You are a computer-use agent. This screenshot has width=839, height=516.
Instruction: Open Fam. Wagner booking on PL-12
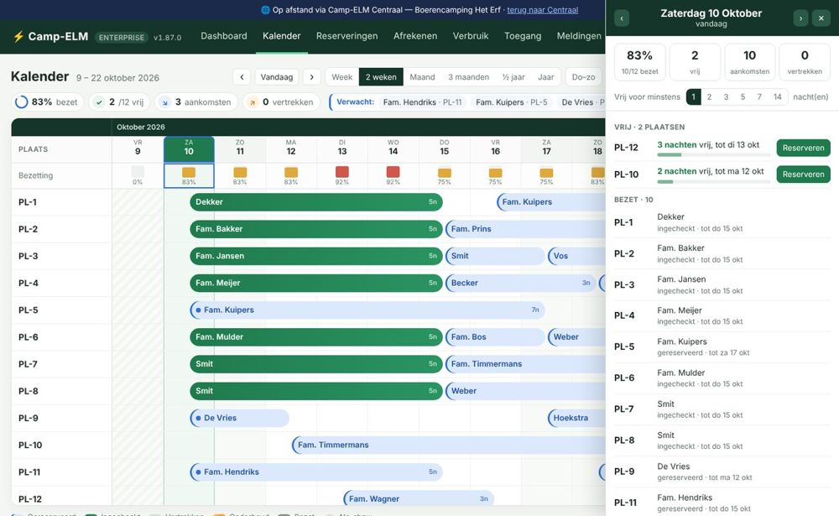coord(419,499)
